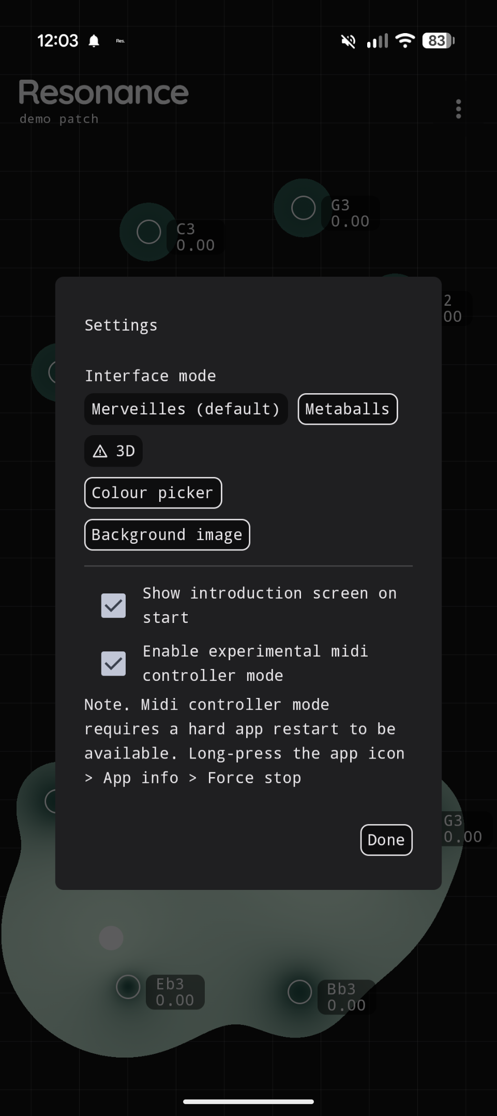This screenshot has width=497, height=1116.
Task: Tap the Eb3 node circle
Action: (128, 987)
